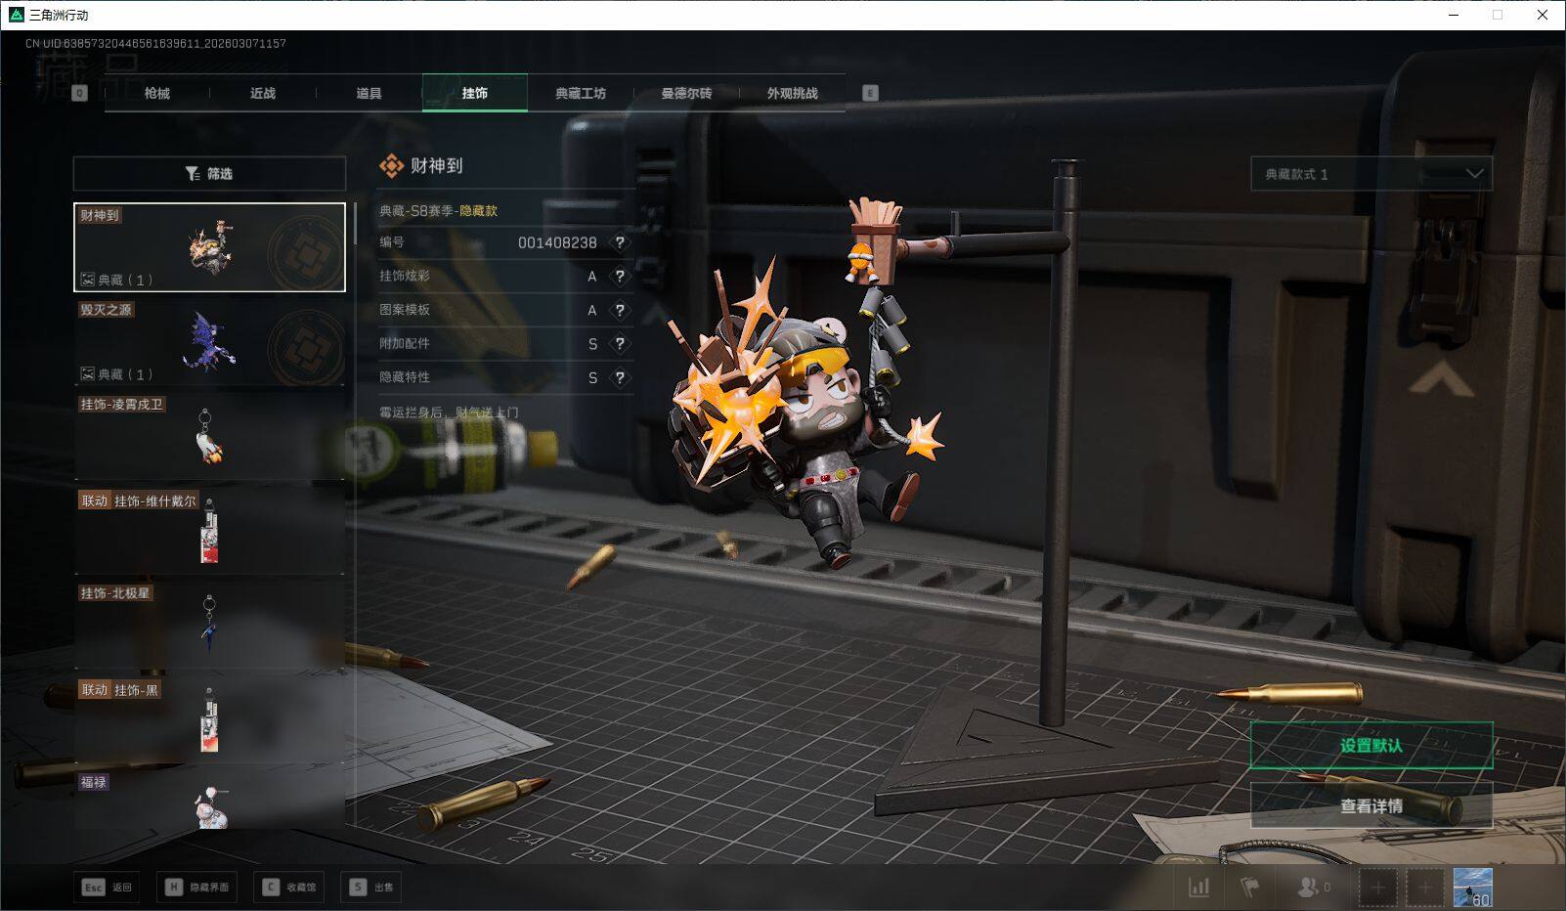Click the second empty squad slot plus
This screenshot has width=1566, height=911.
1425,888
